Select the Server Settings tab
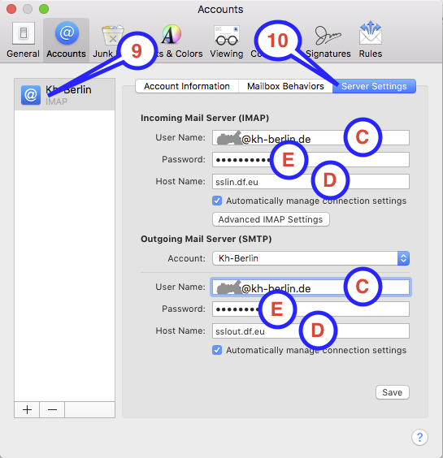The image size is (443, 458). coord(374,86)
